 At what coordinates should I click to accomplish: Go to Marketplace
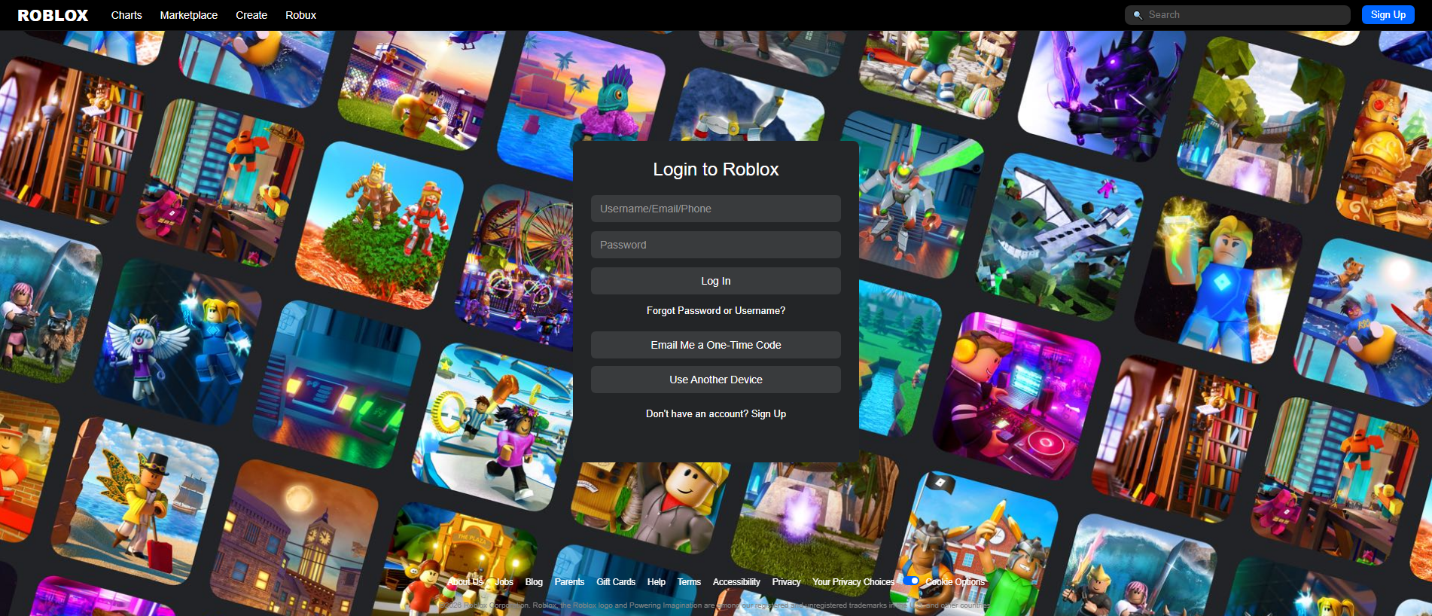click(189, 15)
